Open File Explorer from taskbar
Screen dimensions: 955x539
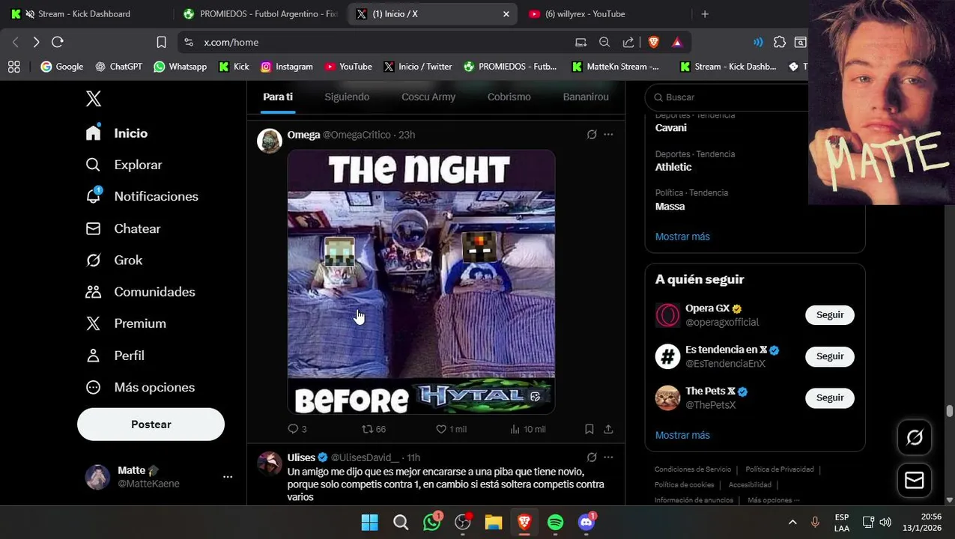pos(493,522)
